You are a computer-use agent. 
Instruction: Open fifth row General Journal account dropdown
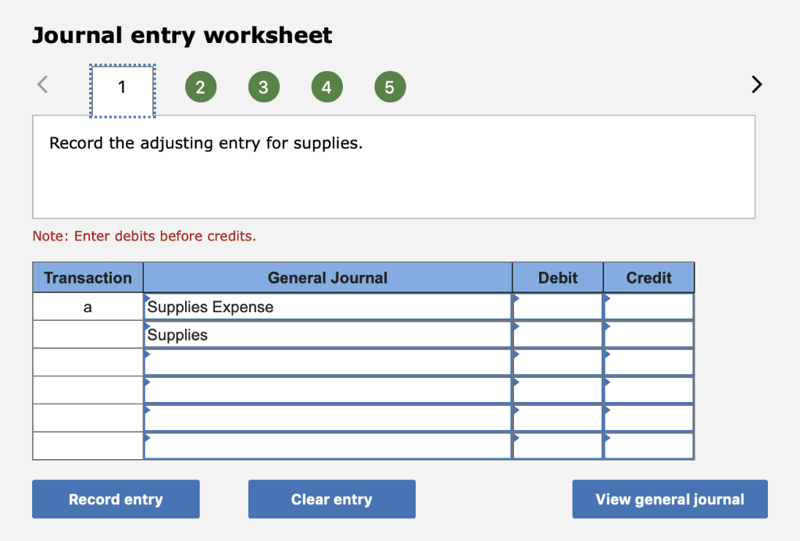(x=327, y=418)
